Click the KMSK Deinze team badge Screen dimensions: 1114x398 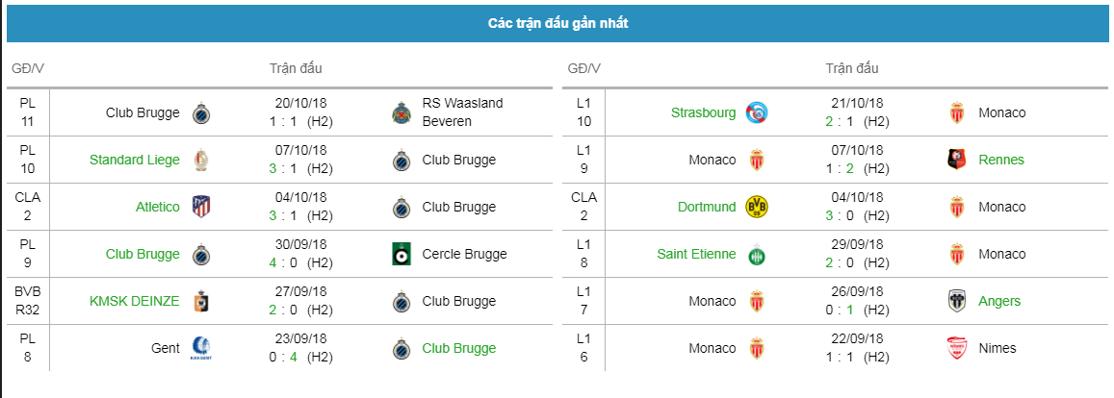(202, 301)
